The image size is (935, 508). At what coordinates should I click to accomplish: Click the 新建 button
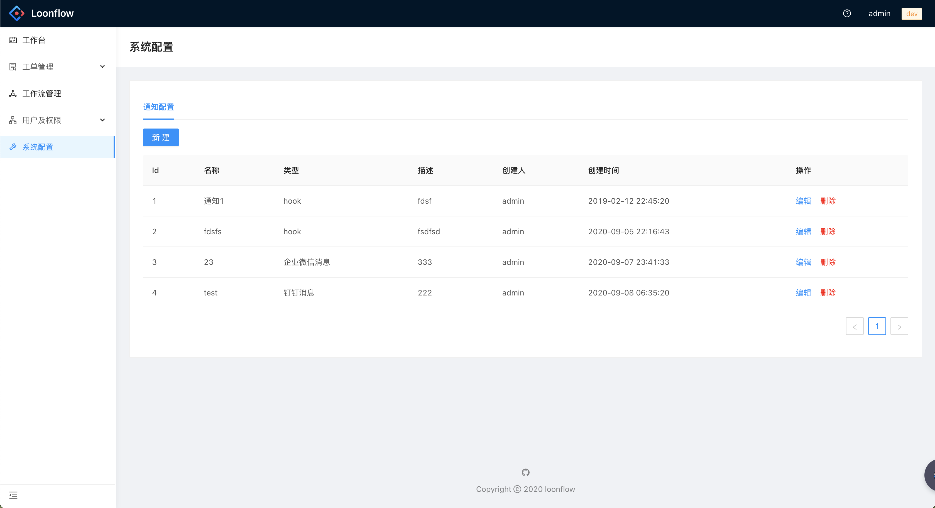[x=161, y=137]
